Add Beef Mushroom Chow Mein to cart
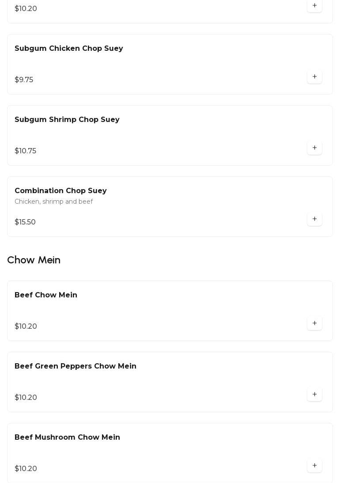 (x=314, y=466)
